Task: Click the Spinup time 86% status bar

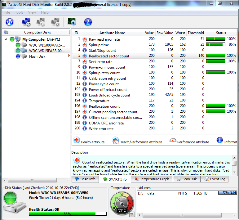Action: pyautogui.click(x=215, y=44)
